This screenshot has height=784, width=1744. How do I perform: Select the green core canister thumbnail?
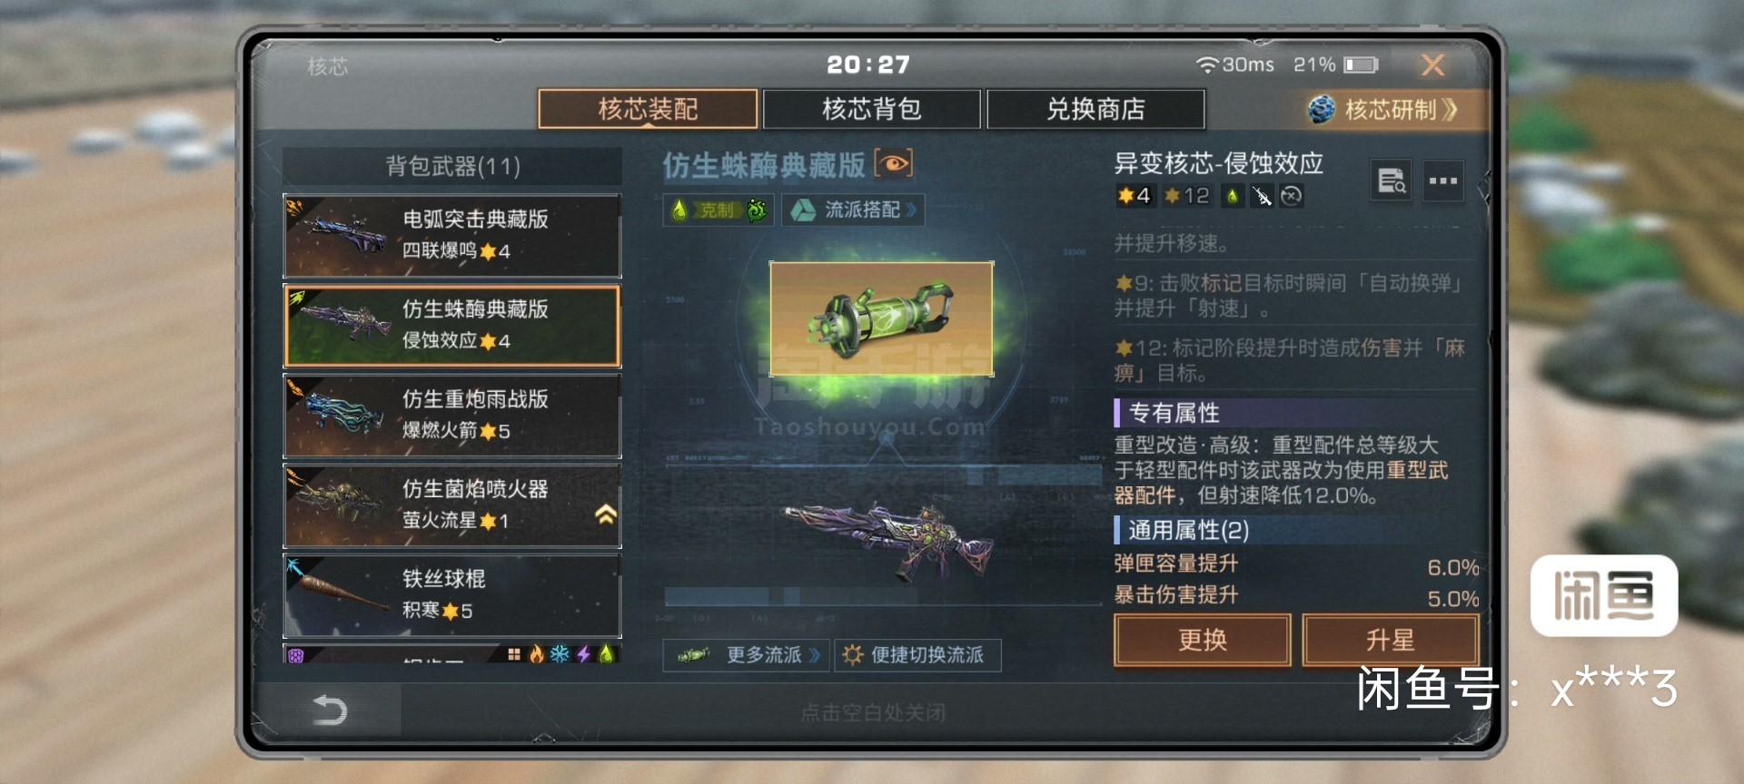881,318
